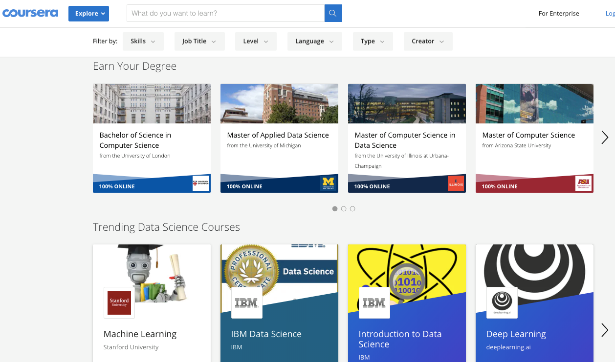
Task: Click 'Stanford University' text under Machine Learning
Action: click(x=131, y=347)
